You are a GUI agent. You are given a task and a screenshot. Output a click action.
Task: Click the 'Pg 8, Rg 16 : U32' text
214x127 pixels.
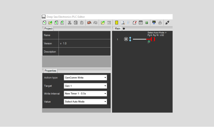[x=156, y=35]
